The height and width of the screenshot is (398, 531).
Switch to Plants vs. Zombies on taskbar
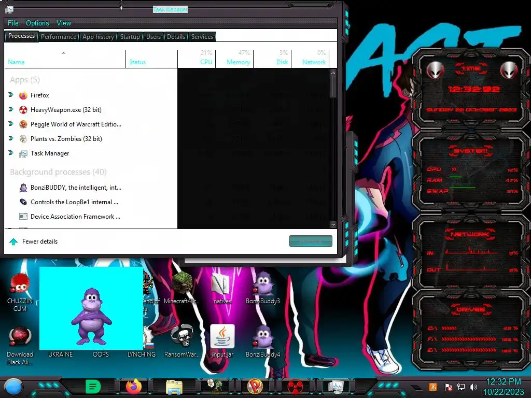[214, 387]
